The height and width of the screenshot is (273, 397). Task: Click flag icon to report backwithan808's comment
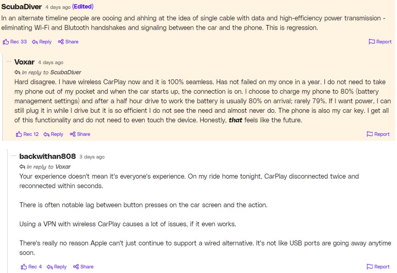click(x=370, y=267)
